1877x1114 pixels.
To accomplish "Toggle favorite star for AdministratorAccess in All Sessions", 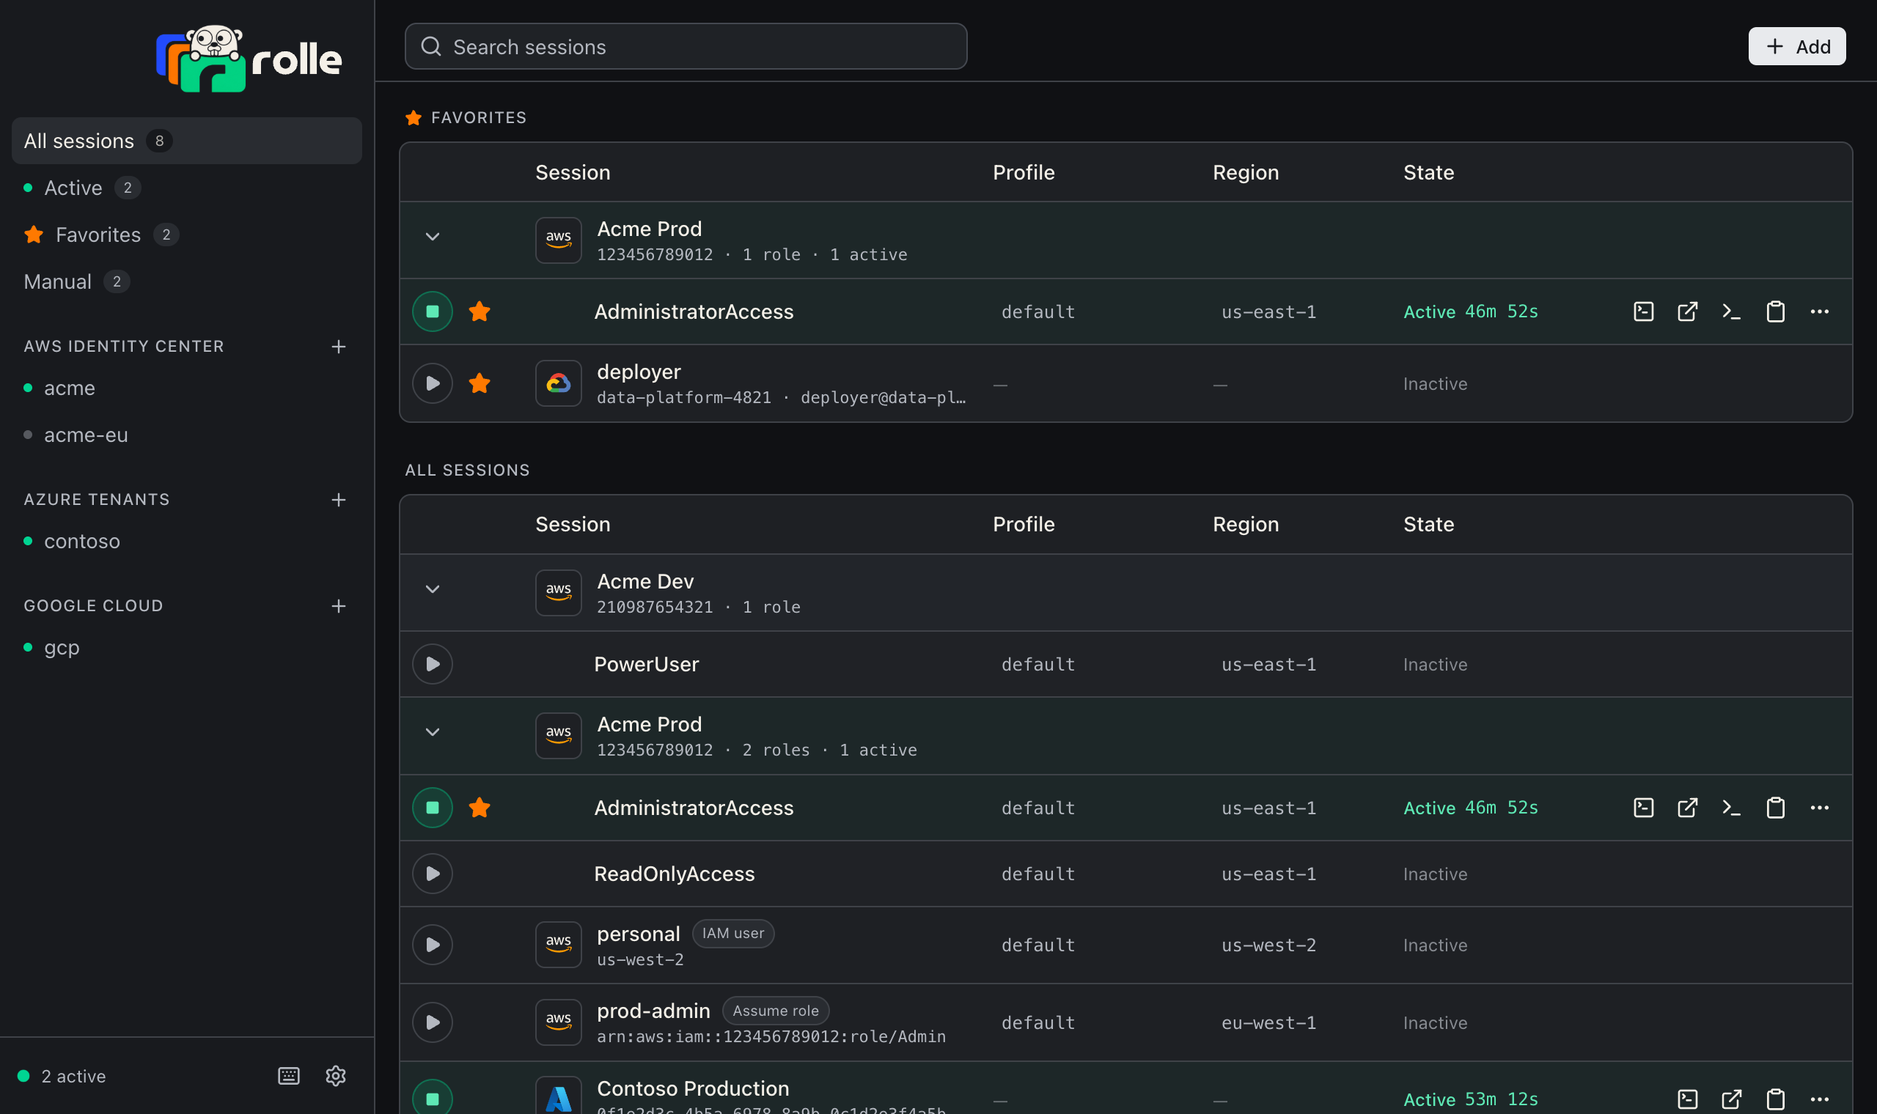I will pyautogui.click(x=480, y=807).
